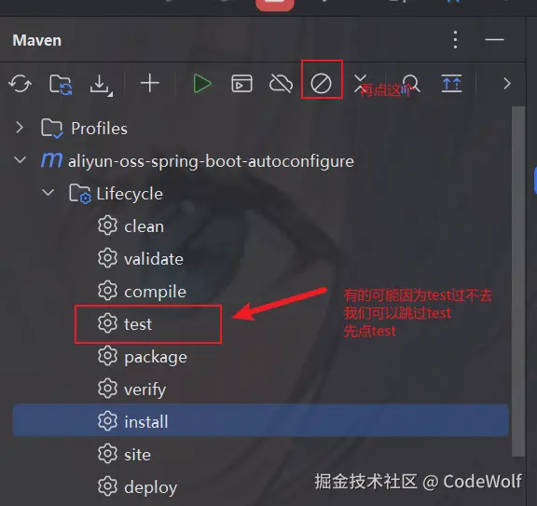
Task: Click the Maven panel title
Action: [37, 40]
